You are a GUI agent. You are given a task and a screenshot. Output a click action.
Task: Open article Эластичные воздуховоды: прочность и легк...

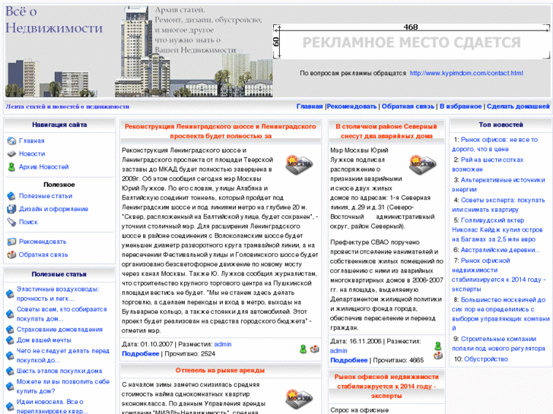[x=58, y=294]
